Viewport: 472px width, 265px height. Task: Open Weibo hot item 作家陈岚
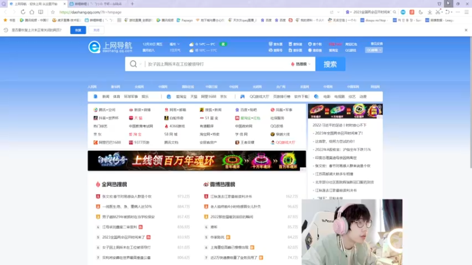click(217, 237)
